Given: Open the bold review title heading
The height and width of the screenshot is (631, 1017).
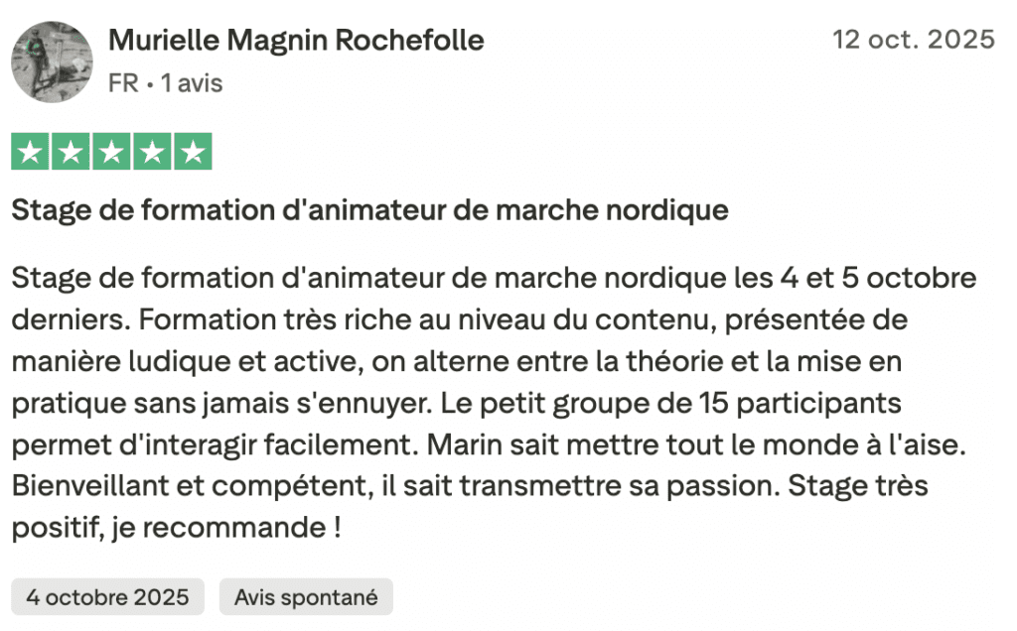Looking at the screenshot, I should (x=369, y=210).
